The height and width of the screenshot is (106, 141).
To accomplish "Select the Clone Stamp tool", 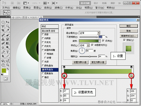I will (3, 39).
